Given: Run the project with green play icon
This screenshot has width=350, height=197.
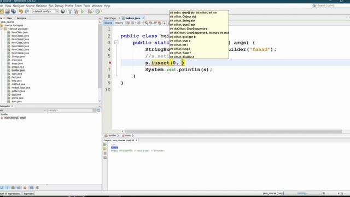Looking at the screenshot, I should click(x=83, y=11).
